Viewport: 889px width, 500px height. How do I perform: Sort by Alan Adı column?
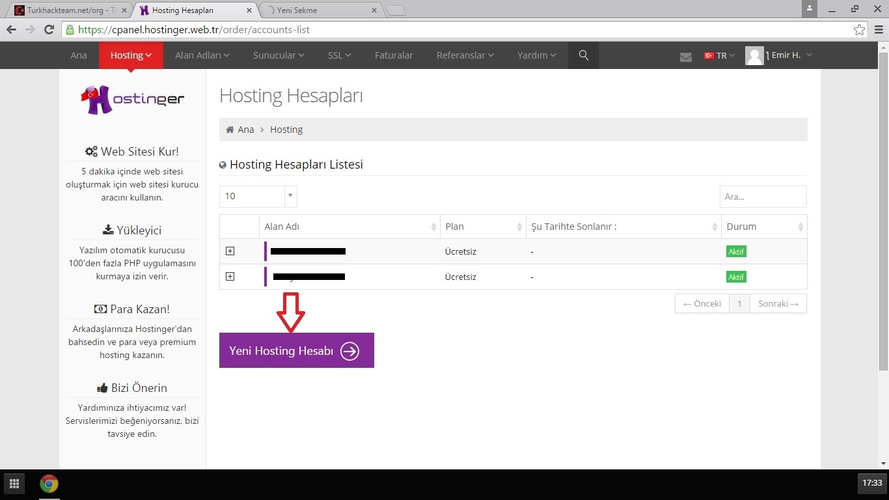click(349, 227)
